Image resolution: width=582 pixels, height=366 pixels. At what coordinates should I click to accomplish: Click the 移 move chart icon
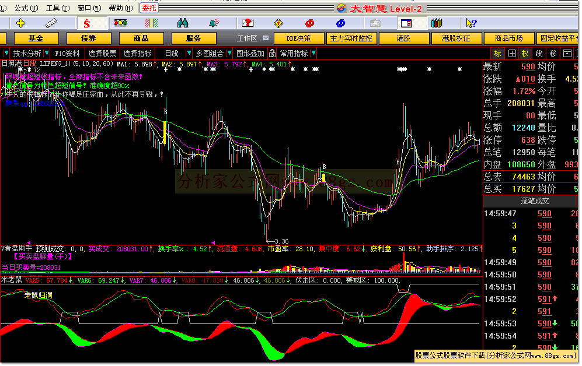click(553, 54)
